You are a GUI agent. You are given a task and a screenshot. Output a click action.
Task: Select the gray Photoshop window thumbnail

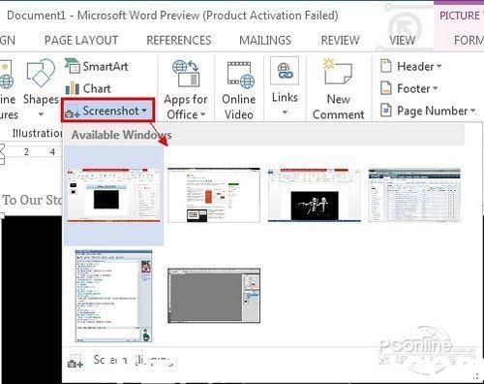[x=214, y=296]
